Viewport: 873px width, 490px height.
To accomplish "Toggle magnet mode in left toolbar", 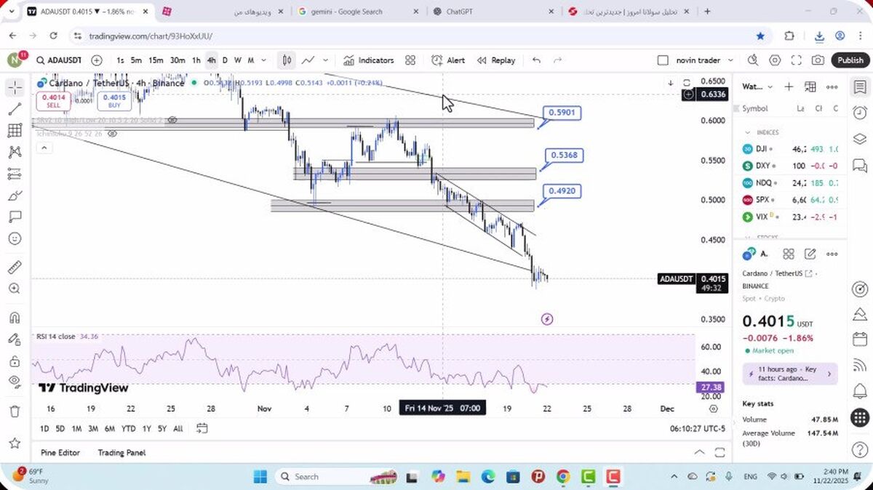I will [x=15, y=318].
